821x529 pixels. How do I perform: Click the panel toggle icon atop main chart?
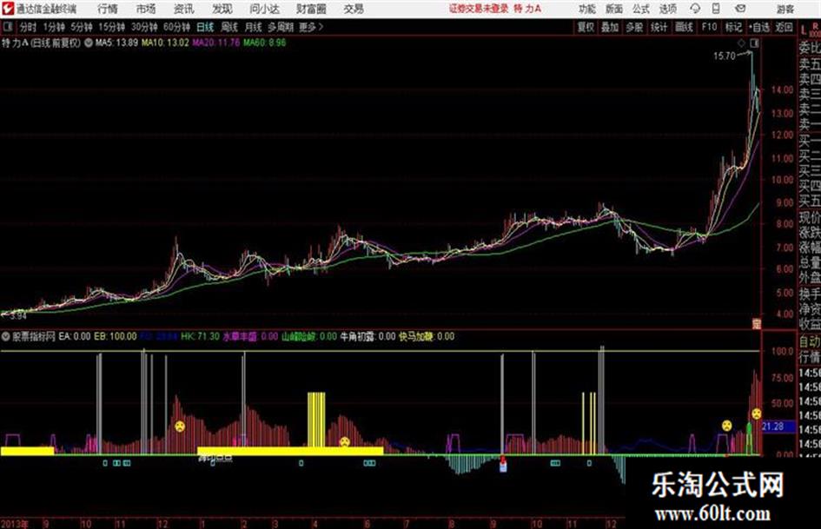pyautogui.click(x=754, y=43)
